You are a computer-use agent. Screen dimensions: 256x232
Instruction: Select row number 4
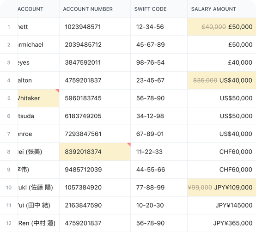pos(9,80)
